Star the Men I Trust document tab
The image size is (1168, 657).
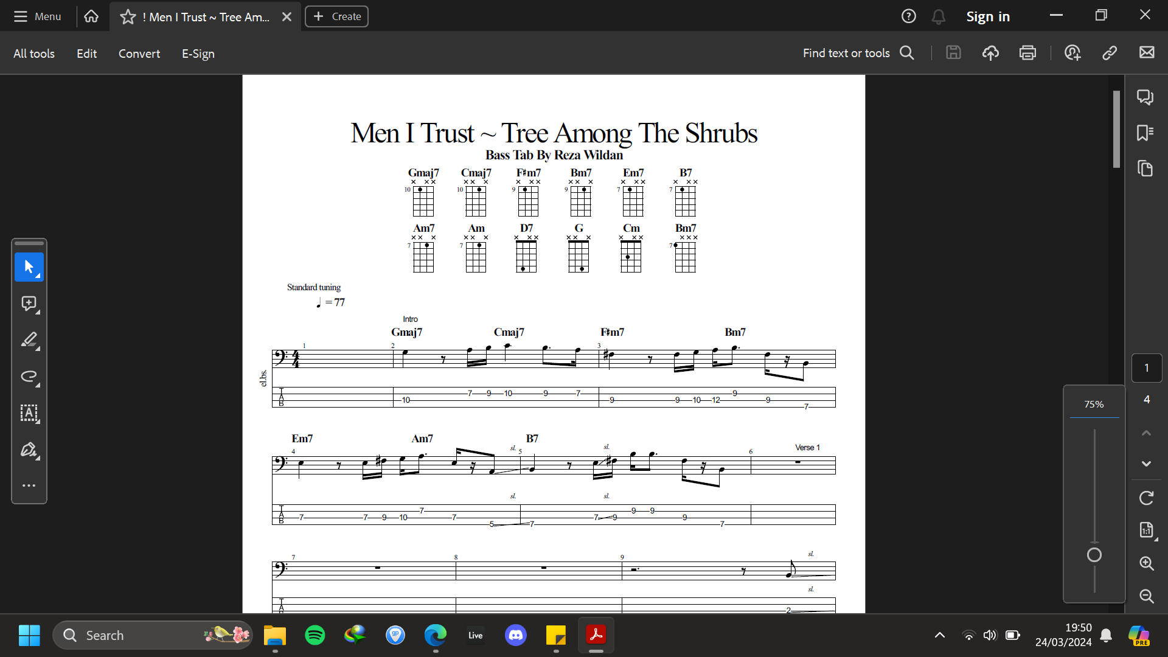[128, 17]
